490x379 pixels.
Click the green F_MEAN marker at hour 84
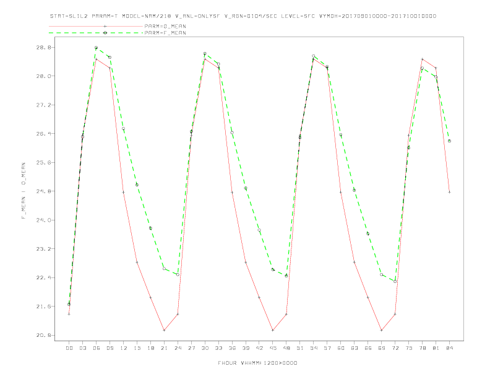(x=449, y=141)
